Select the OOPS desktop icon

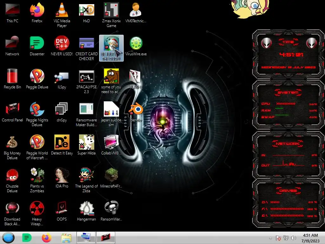point(62,211)
